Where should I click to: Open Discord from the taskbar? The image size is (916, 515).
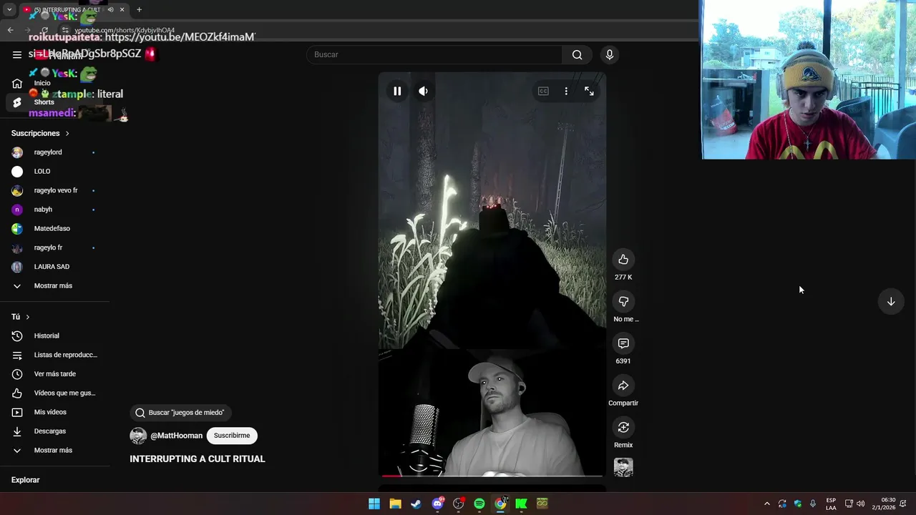[437, 504]
